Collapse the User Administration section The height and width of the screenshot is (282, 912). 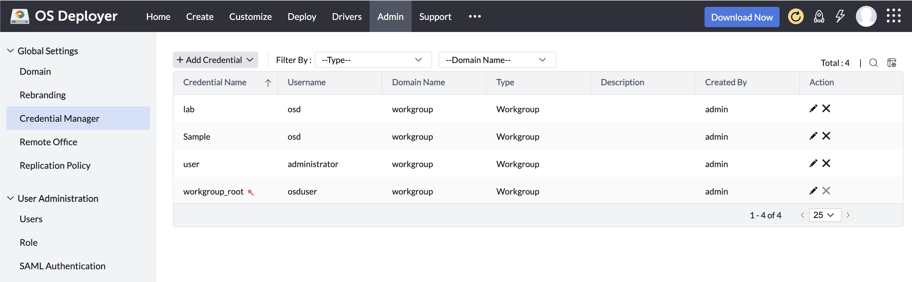coord(11,198)
